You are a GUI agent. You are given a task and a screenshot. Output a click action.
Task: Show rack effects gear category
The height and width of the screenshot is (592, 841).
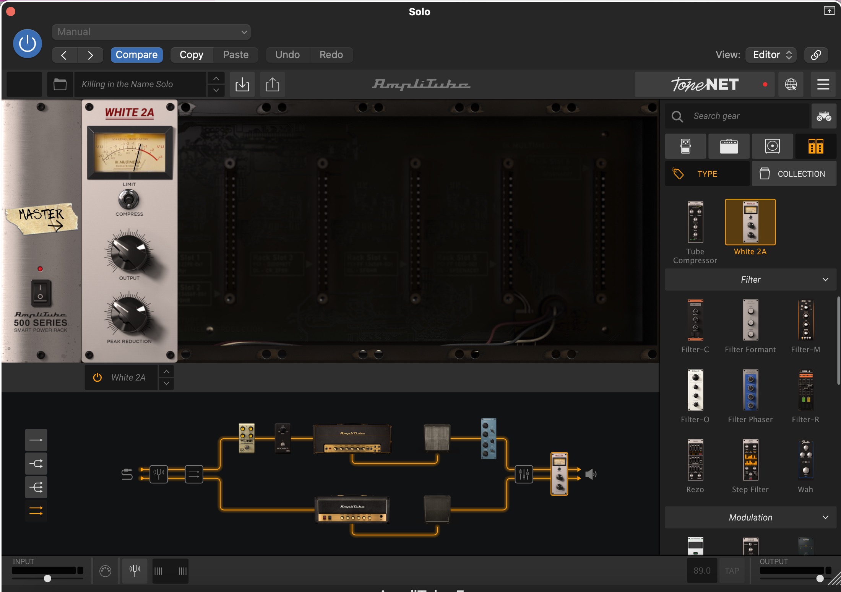pos(816,146)
